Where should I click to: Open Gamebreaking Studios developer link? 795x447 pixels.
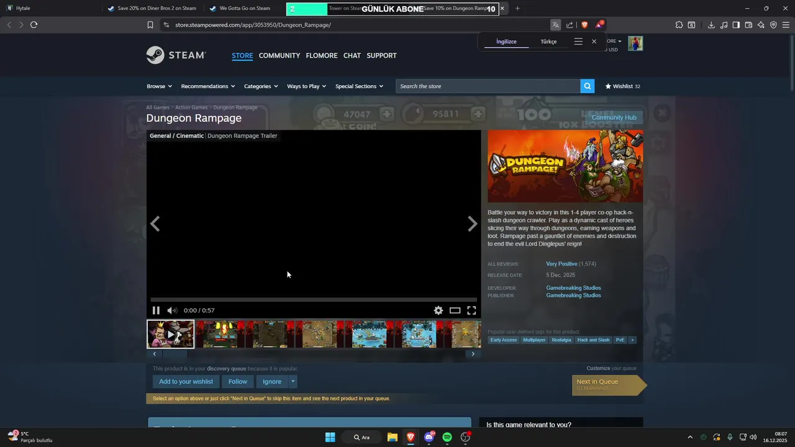coord(573,288)
